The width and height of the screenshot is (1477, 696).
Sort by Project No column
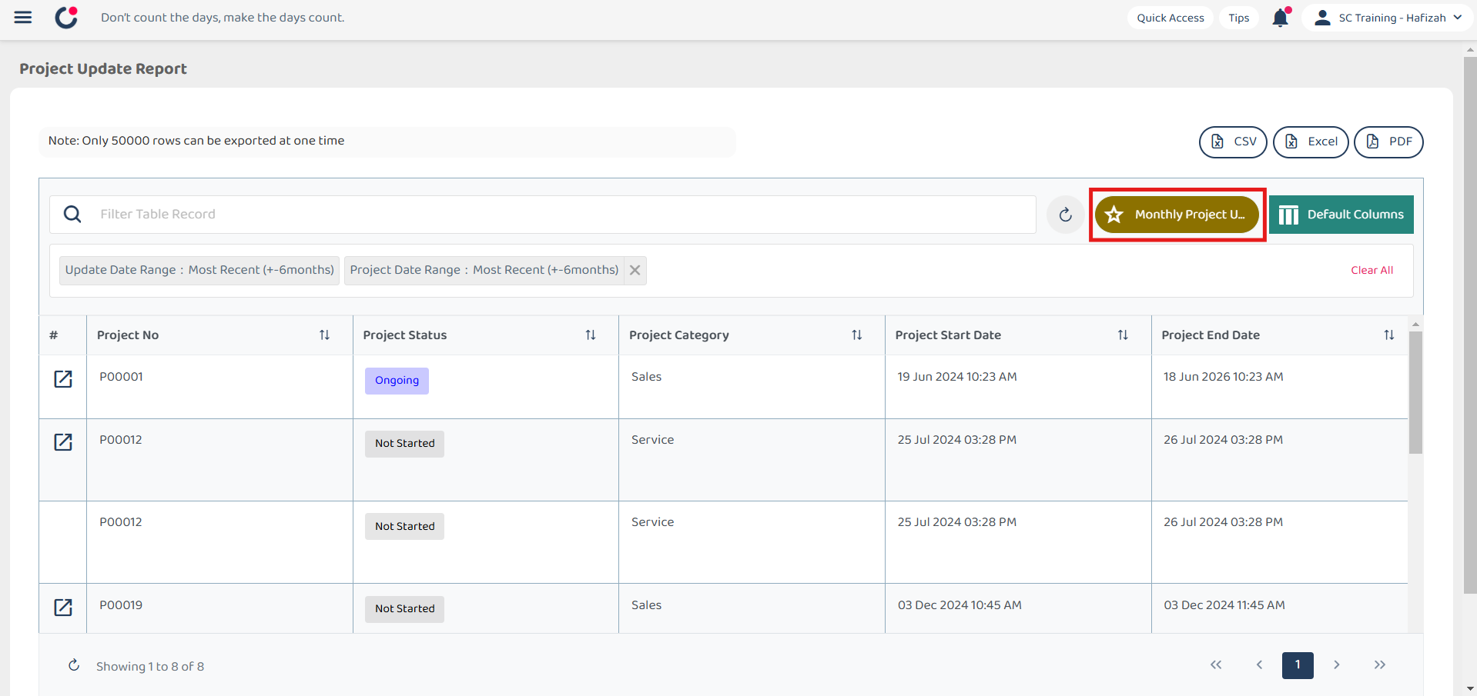tap(324, 335)
